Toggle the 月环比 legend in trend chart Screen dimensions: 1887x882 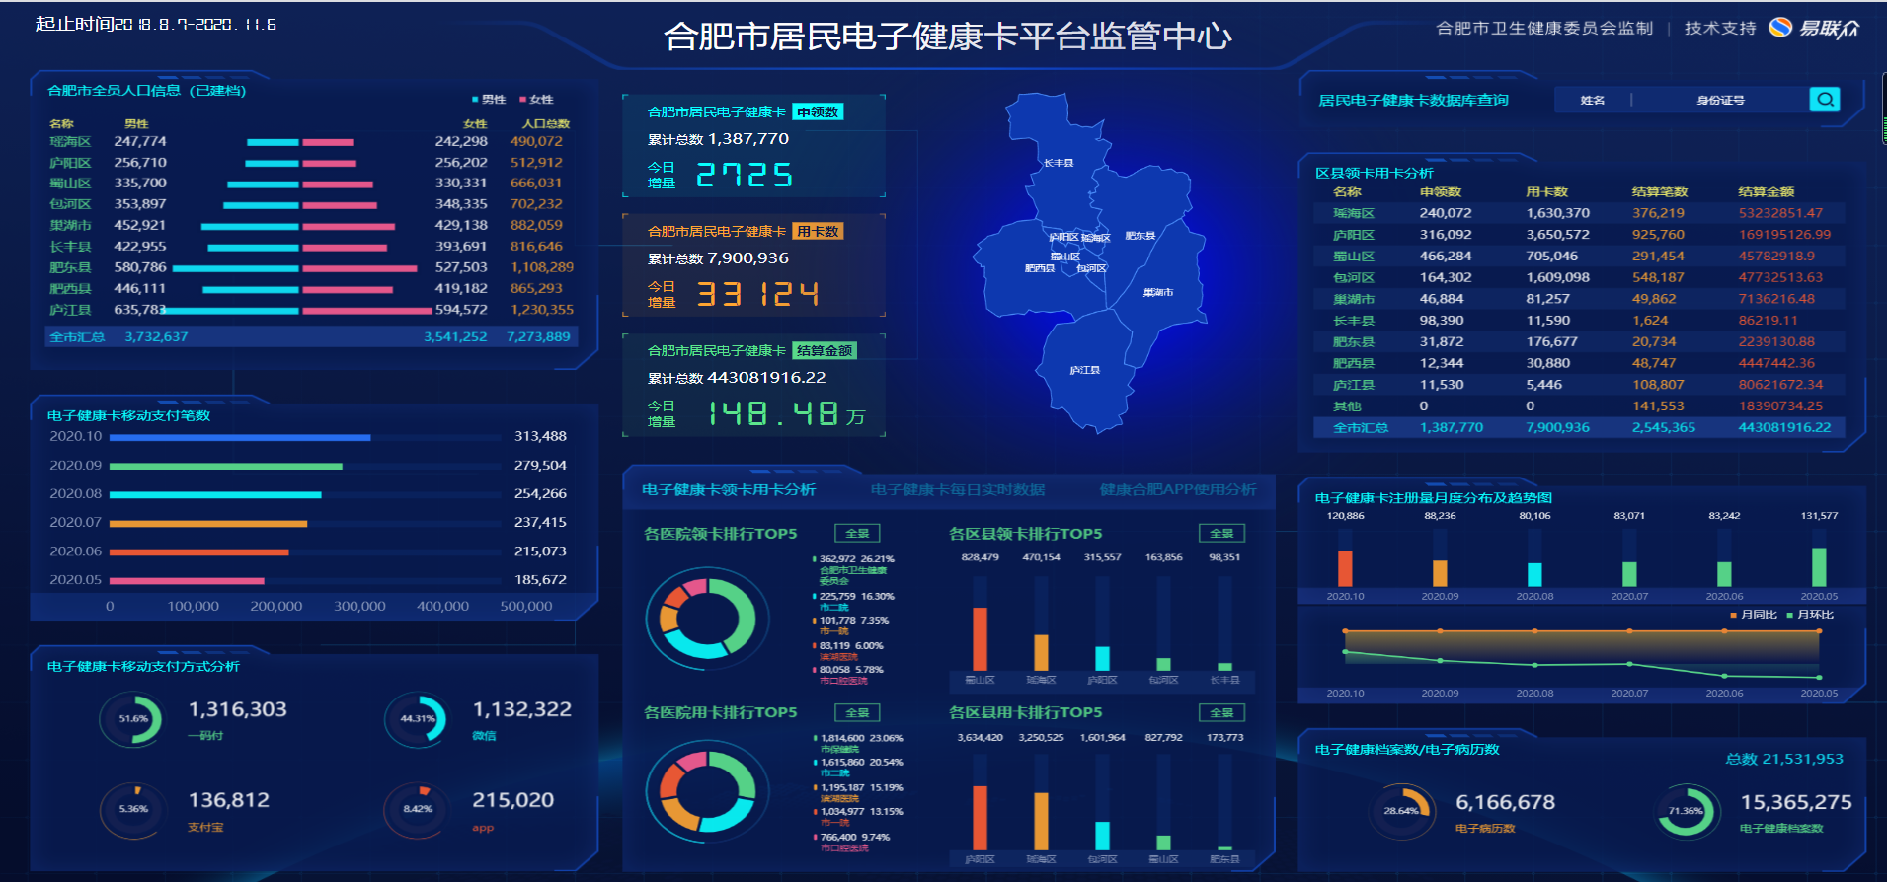(x=1810, y=615)
